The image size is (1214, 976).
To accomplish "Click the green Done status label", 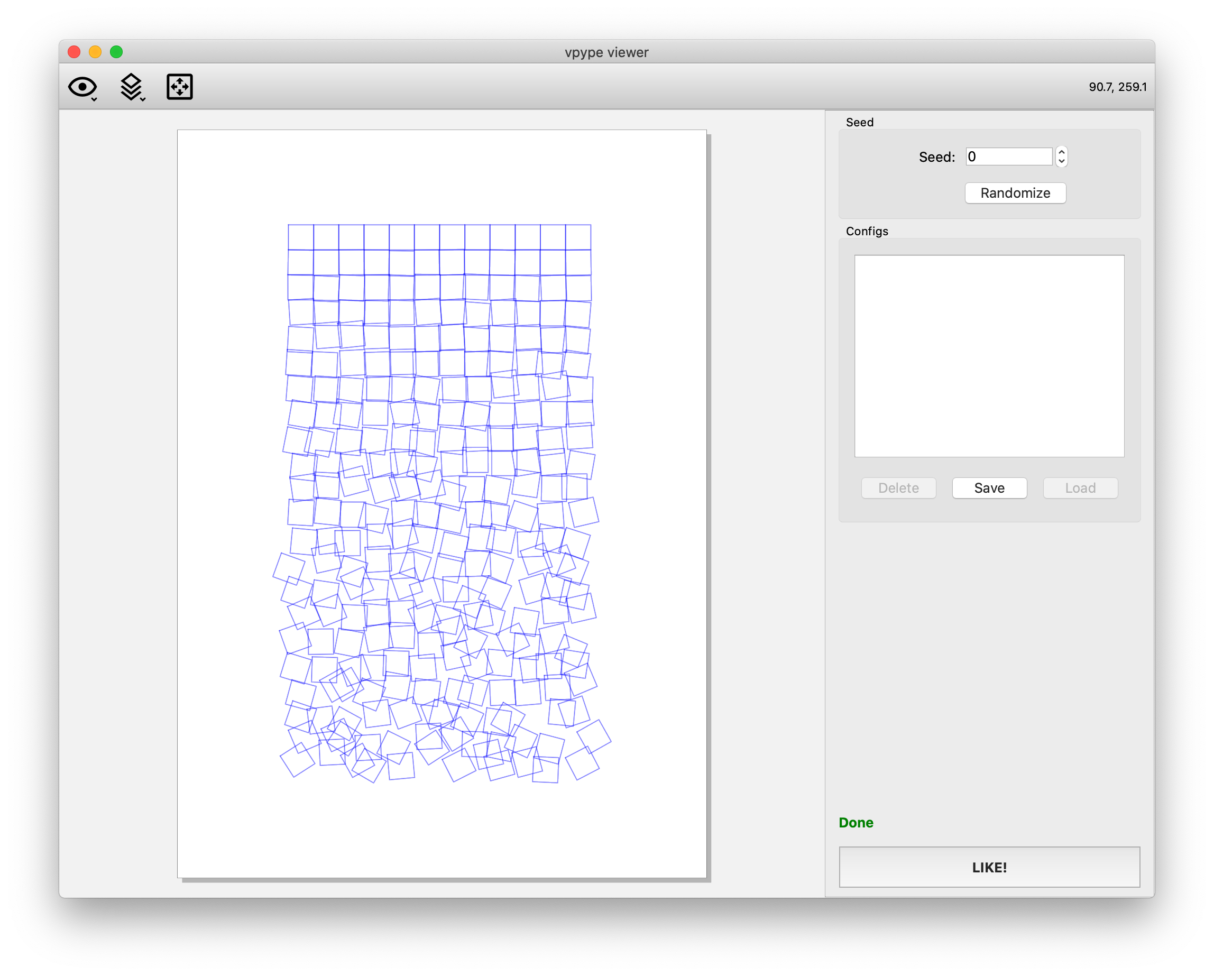I will click(x=856, y=822).
